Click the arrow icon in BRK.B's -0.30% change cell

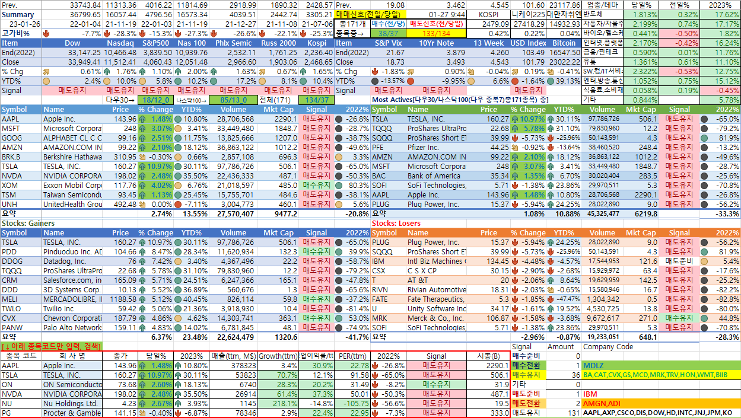(142, 157)
